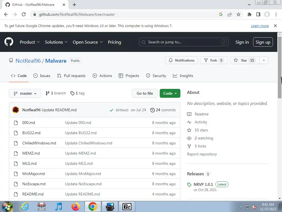This screenshot has width=282, height=212.
Task: Expand the Product menu in header
Action: coord(30,42)
